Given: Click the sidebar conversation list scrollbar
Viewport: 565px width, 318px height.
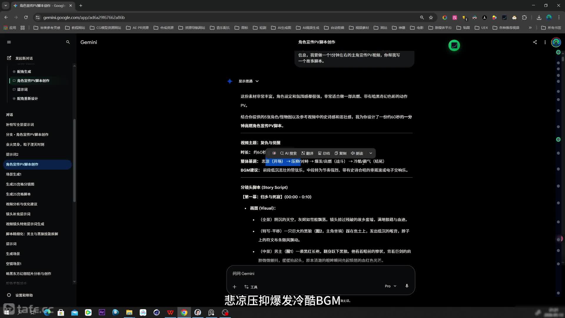Looking at the screenshot, I should point(74,160).
